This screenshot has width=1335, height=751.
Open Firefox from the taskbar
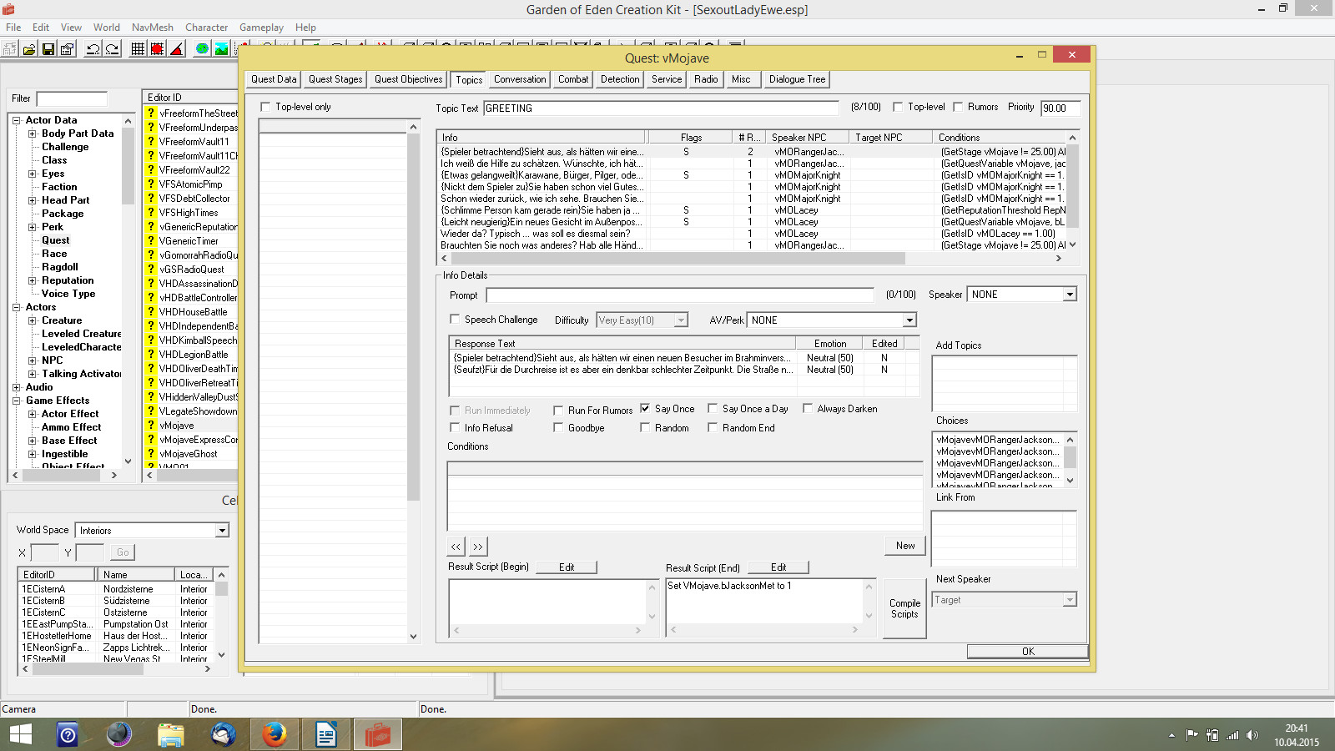tap(274, 735)
